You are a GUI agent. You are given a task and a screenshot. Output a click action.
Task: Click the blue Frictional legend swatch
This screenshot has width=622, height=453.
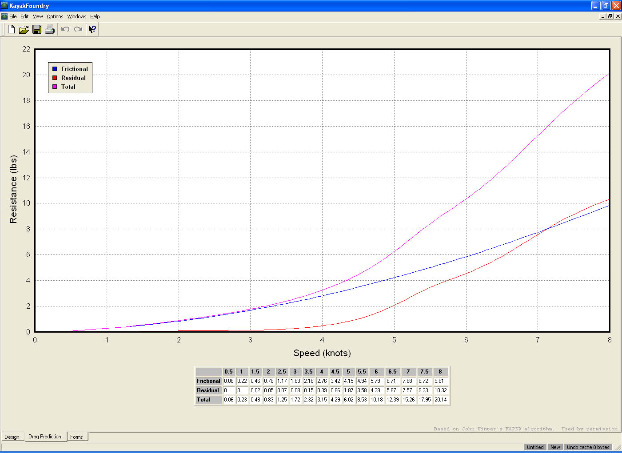(x=55, y=69)
